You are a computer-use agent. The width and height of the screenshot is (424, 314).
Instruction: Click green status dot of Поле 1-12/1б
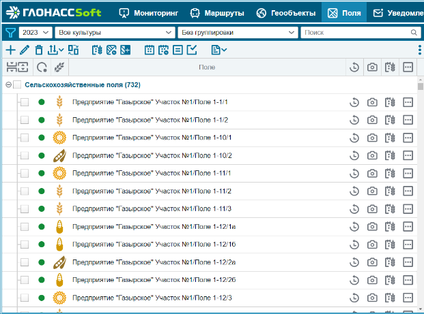coord(42,245)
